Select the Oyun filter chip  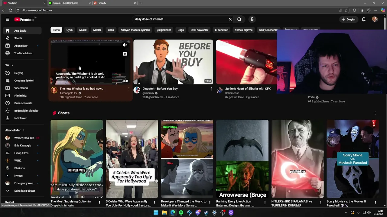[x=70, y=30]
